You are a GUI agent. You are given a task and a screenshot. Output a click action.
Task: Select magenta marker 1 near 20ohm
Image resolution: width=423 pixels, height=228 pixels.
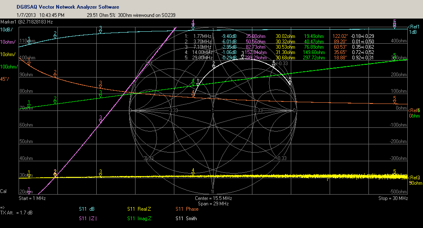[x=29, y=190]
